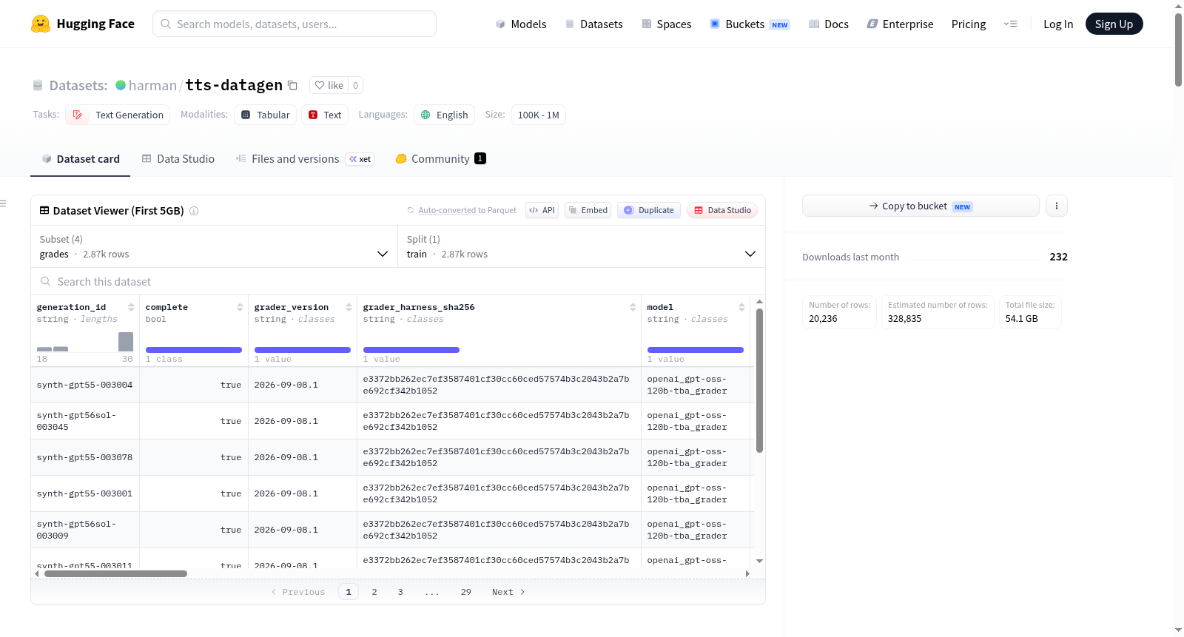Click the harman user avatar dot
Image resolution: width=1184 pixels, height=637 pixels.
point(121,85)
